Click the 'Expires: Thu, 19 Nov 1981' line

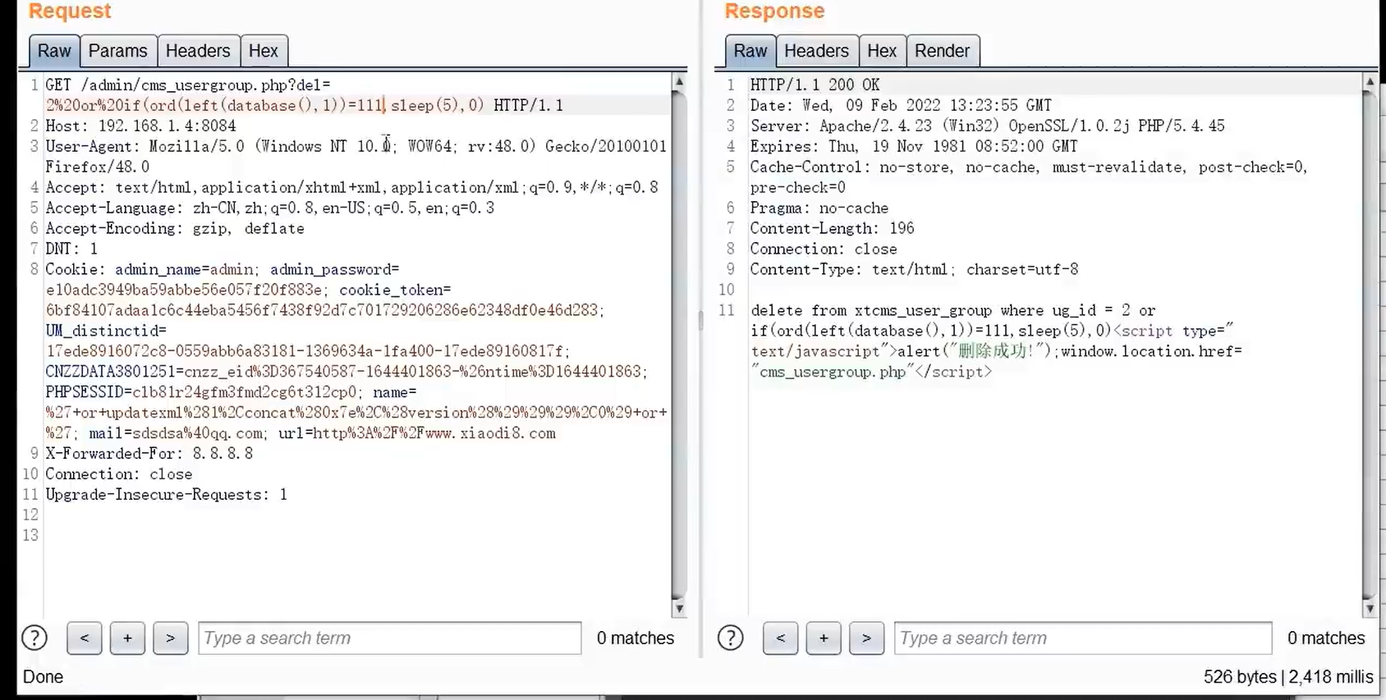(914, 146)
